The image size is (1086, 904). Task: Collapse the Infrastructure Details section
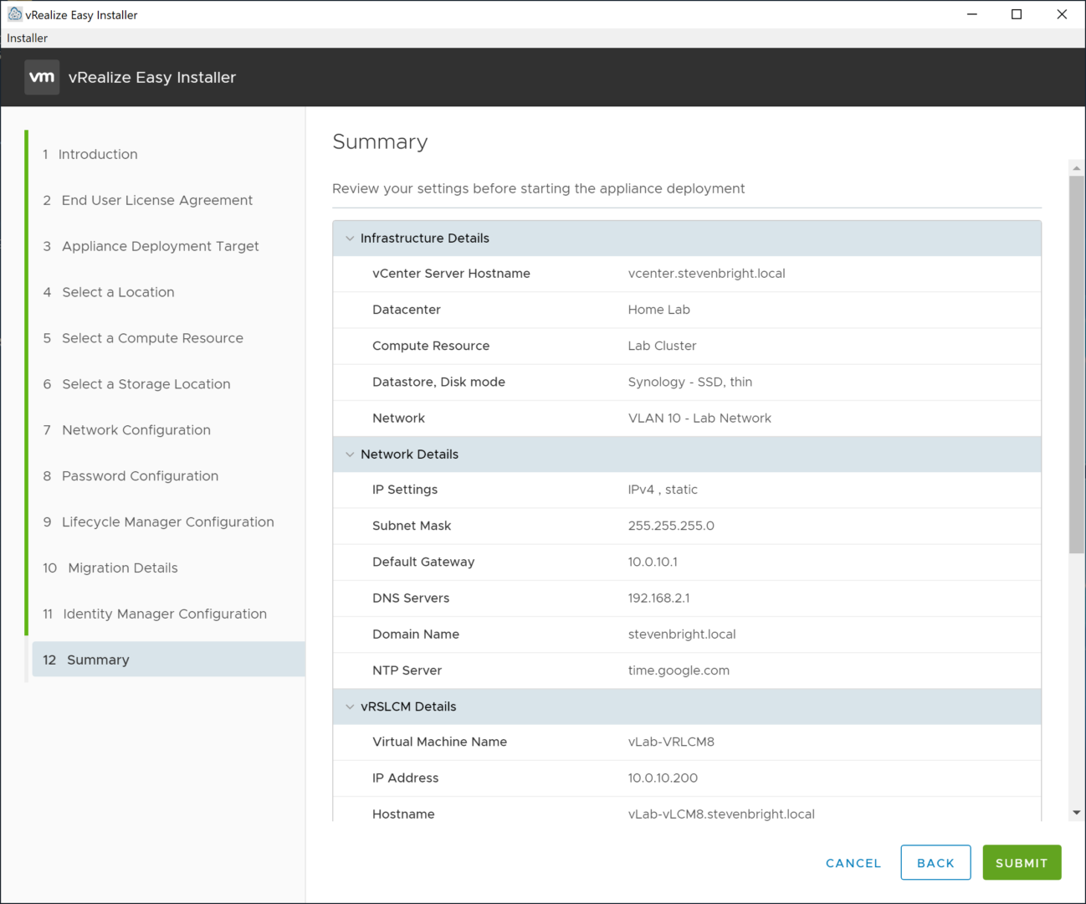(x=350, y=239)
